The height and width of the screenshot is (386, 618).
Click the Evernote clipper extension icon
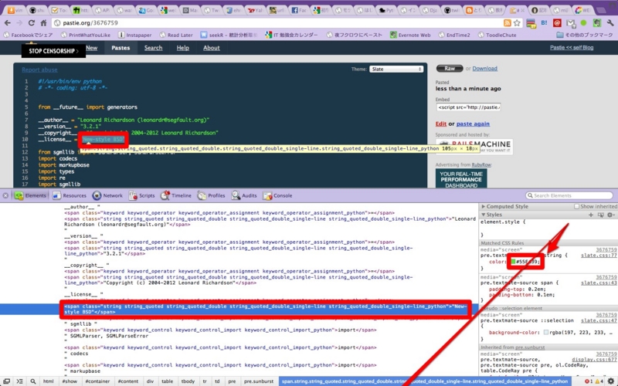597,23
